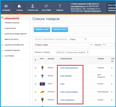116x107 pixels.
Task: Click the Yandex icon beside Выгрузка в Яндекс.Маркет
Action: coord(2,34)
